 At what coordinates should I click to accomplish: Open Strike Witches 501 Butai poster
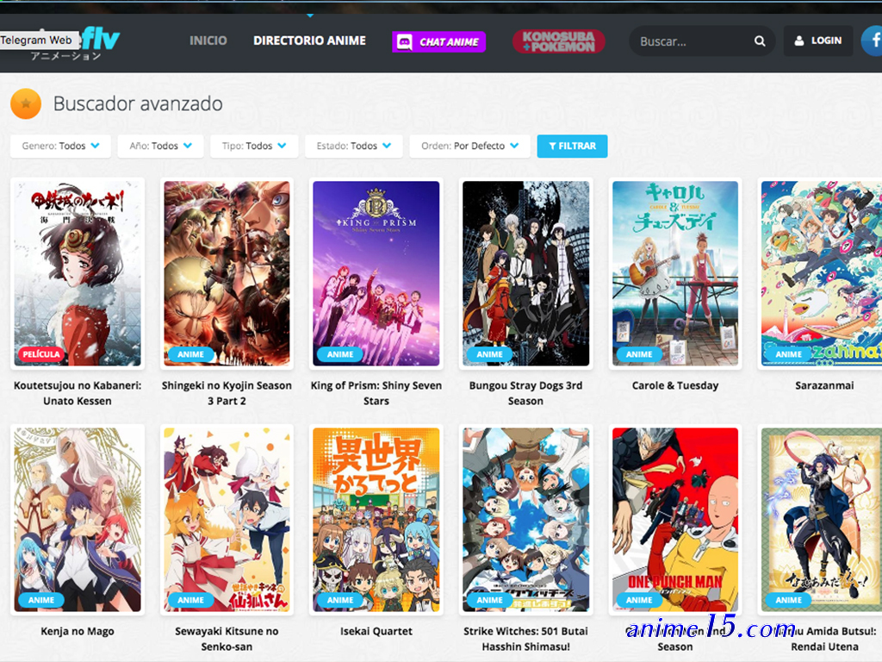pyautogui.click(x=526, y=520)
